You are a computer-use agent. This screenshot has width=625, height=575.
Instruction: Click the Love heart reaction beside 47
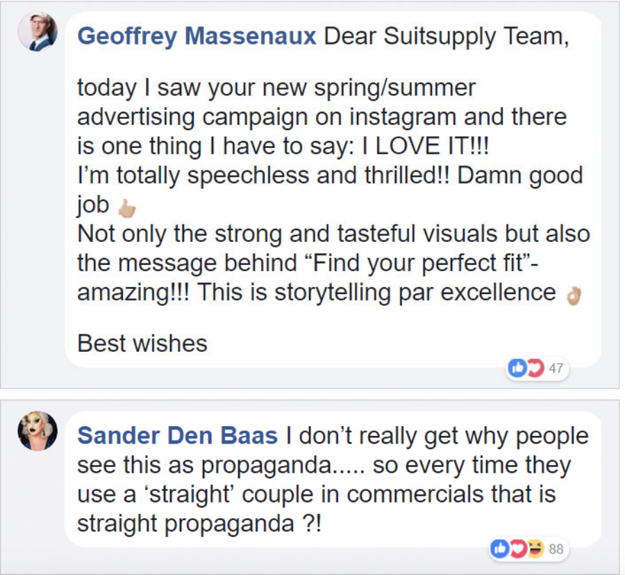click(x=534, y=369)
